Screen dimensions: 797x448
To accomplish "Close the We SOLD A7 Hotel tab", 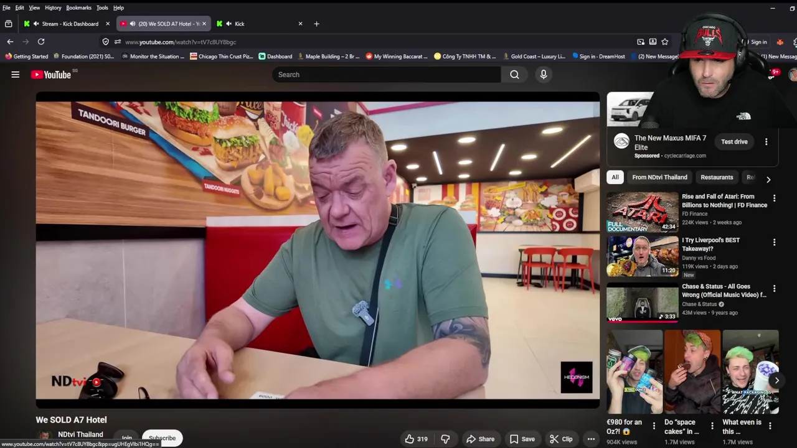I will pyautogui.click(x=204, y=24).
